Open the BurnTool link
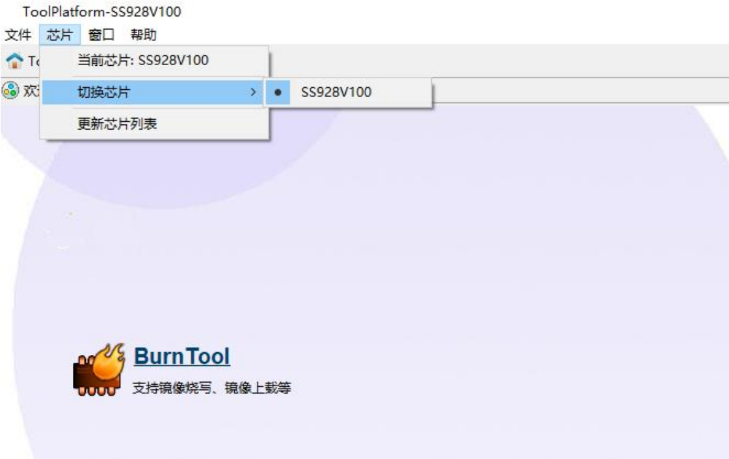This screenshot has height=459, width=729. tap(182, 357)
